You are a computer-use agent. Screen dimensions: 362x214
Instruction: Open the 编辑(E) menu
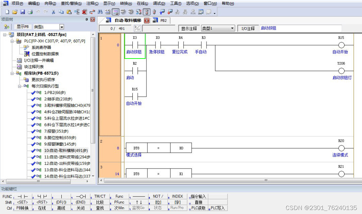click(34, 3)
